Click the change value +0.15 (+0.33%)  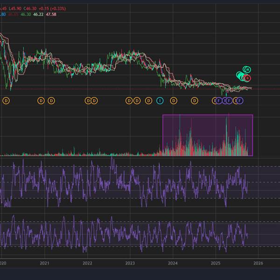pyautogui.click(x=52, y=8)
